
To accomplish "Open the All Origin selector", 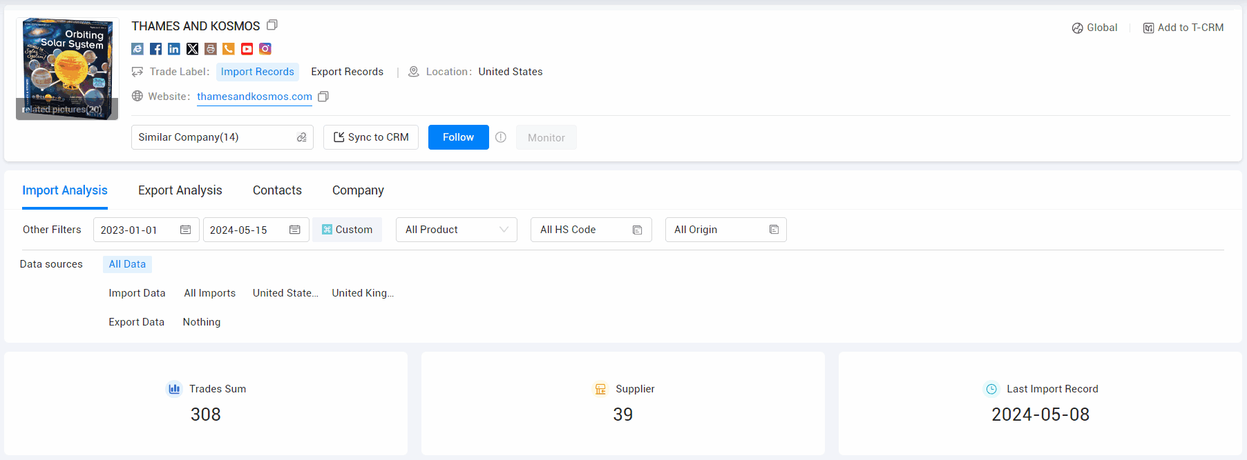I will click(726, 230).
